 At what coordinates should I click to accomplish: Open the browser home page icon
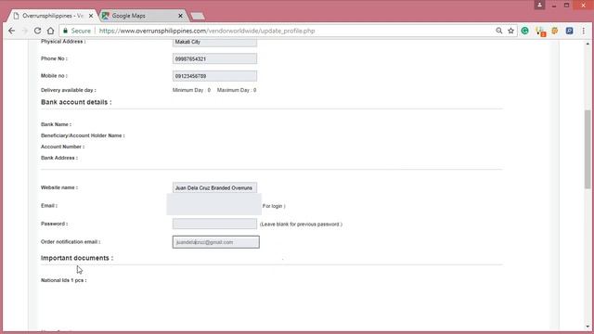50,31
